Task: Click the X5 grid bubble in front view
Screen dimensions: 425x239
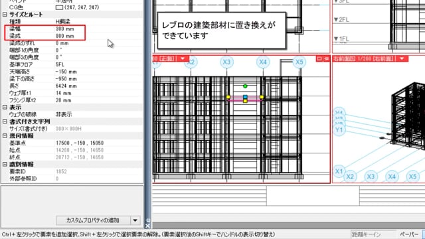Action: (x=299, y=62)
